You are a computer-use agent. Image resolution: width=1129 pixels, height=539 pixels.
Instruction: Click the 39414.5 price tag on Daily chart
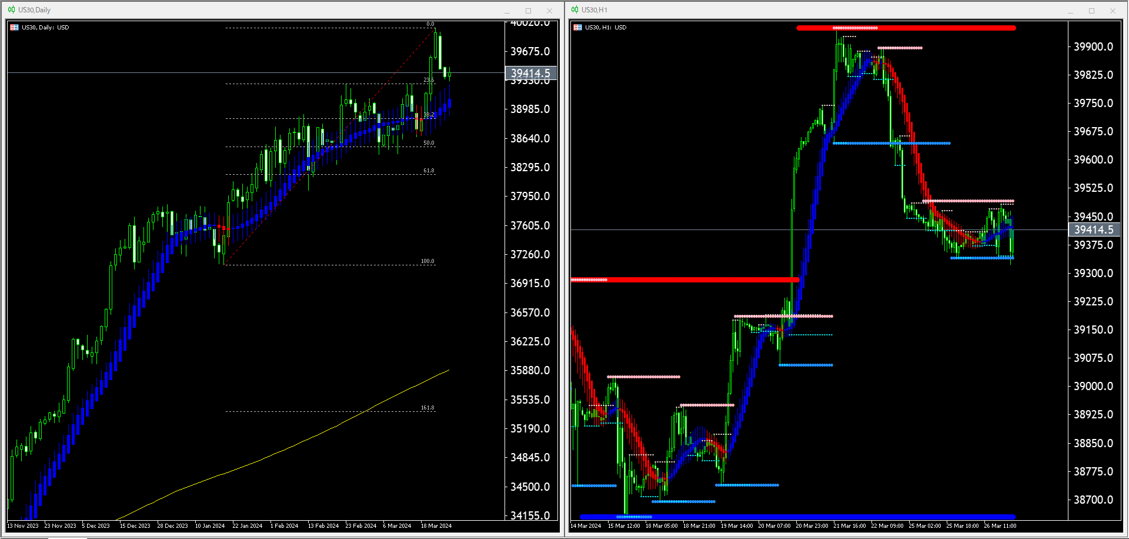[531, 73]
